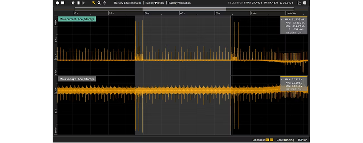Click the BT license badge
The height and width of the screenshot is (143, 363).
coord(271,140)
